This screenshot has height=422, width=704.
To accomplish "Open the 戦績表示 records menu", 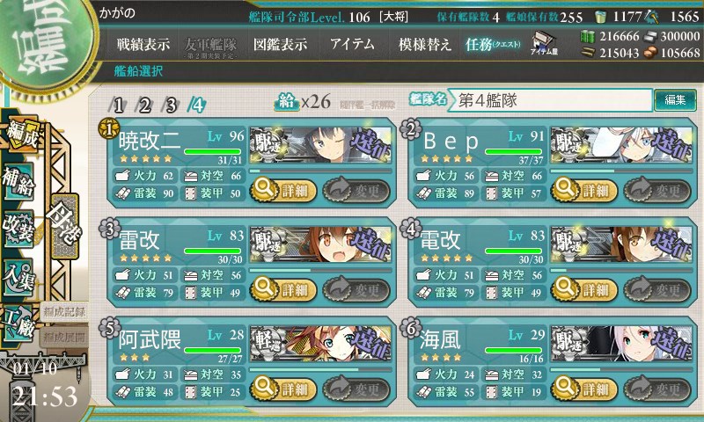I will pos(143,44).
